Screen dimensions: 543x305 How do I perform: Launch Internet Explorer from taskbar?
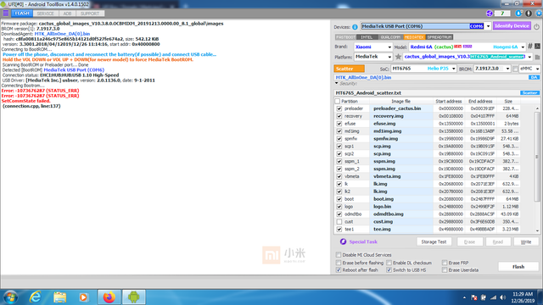[36, 297]
